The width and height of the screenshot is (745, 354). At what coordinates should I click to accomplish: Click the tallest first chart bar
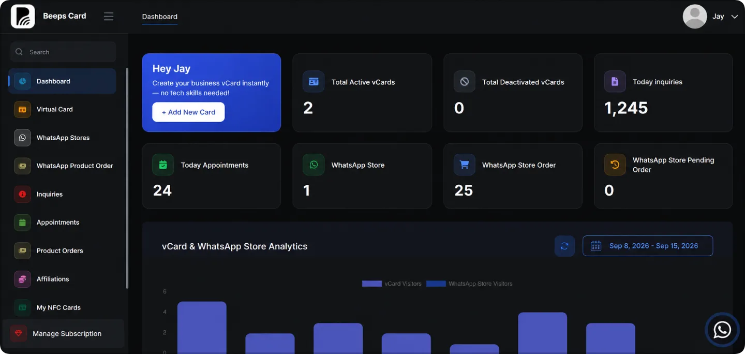[202, 327]
